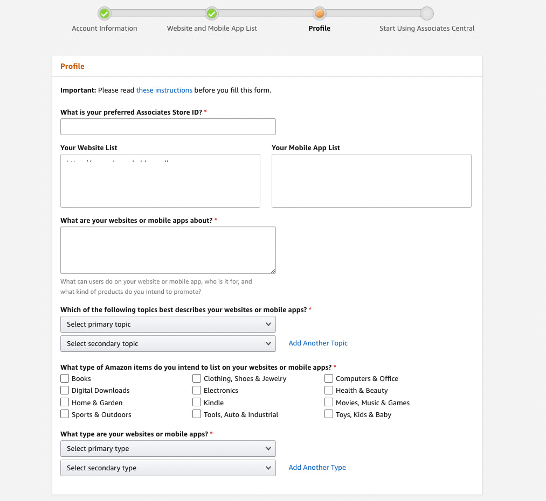Click the Website and Mobile App List checkmark icon
Viewport: 546px width, 501px height.
[x=211, y=13]
